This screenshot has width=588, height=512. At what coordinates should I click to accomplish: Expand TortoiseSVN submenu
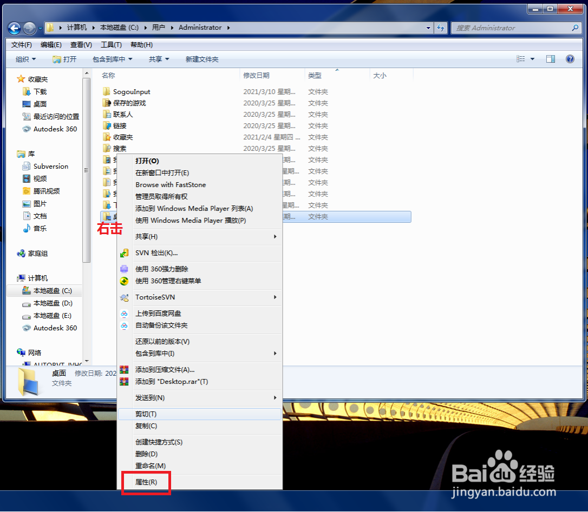tap(275, 297)
